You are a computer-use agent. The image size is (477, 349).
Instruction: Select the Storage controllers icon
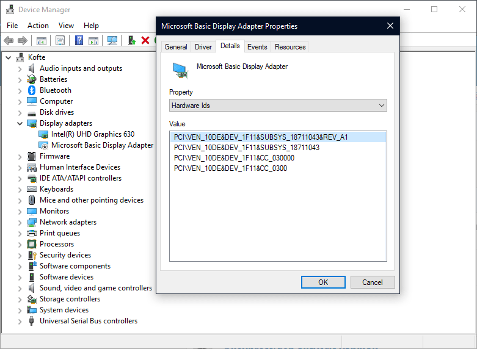(x=32, y=299)
